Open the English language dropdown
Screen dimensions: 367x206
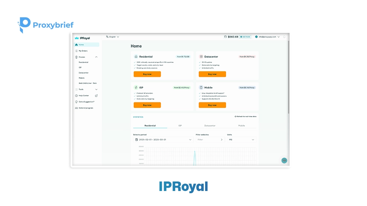113,37
